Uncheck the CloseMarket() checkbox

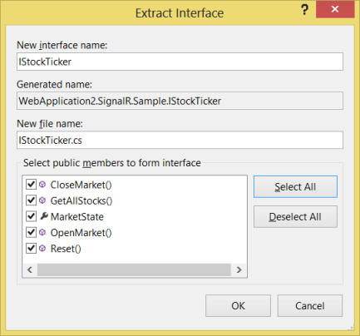[31, 185]
